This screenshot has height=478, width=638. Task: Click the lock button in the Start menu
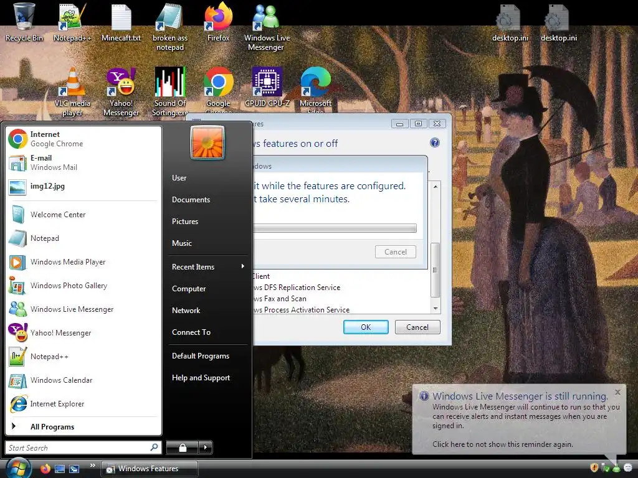[x=183, y=448]
